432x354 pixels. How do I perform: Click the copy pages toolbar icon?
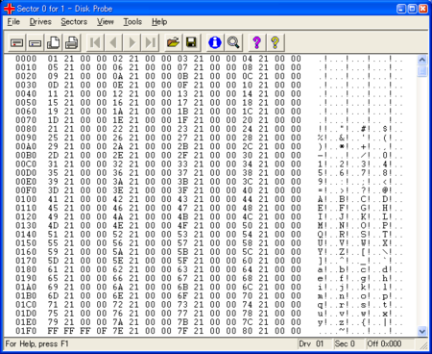tap(53, 42)
